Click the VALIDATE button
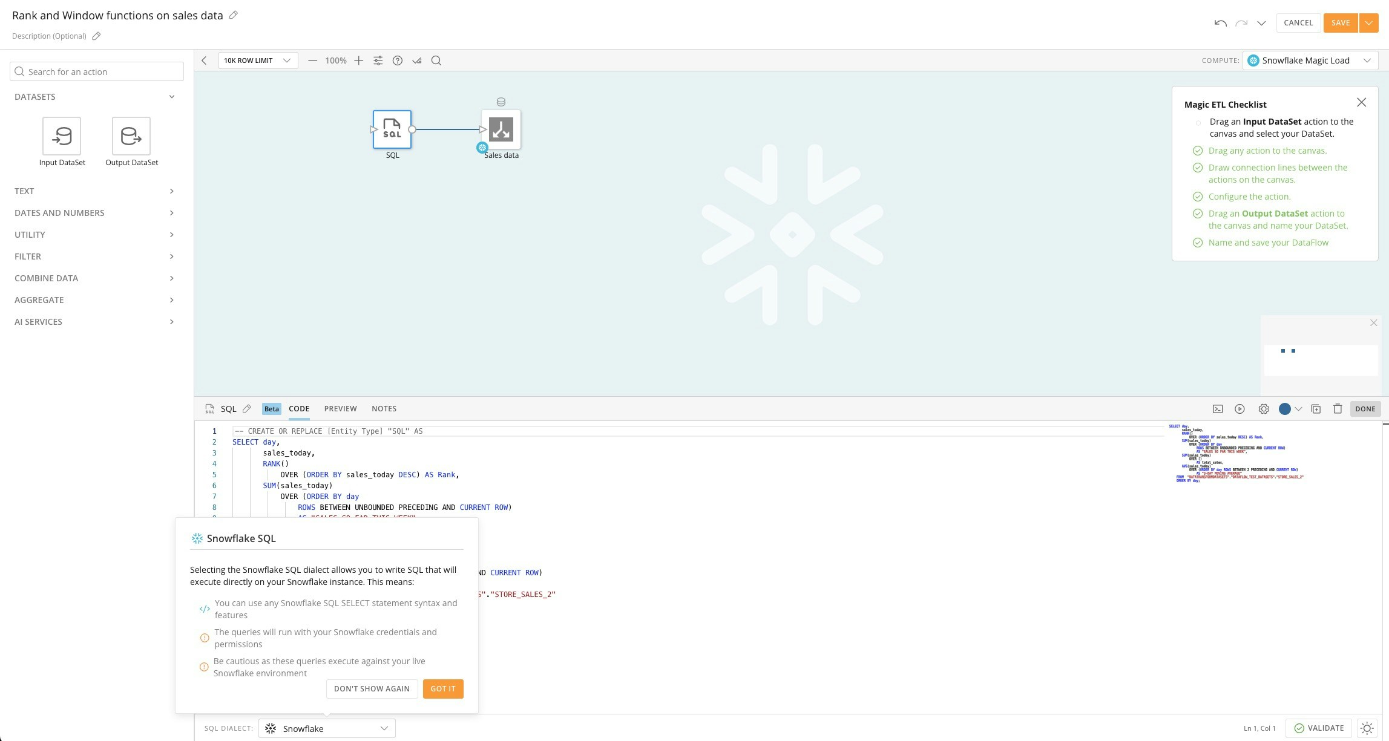Screen dimensions: 1389x741 (x=1318, y=728)
